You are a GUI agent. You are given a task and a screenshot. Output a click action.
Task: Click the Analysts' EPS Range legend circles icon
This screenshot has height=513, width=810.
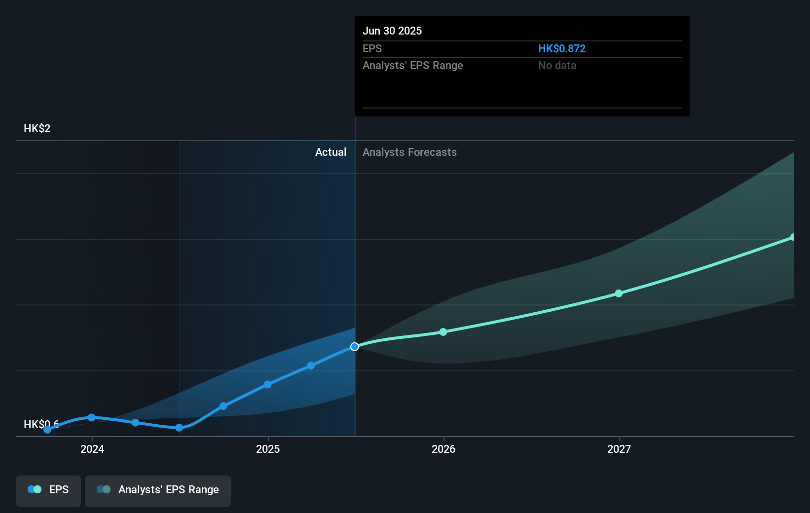pos(103,489)
